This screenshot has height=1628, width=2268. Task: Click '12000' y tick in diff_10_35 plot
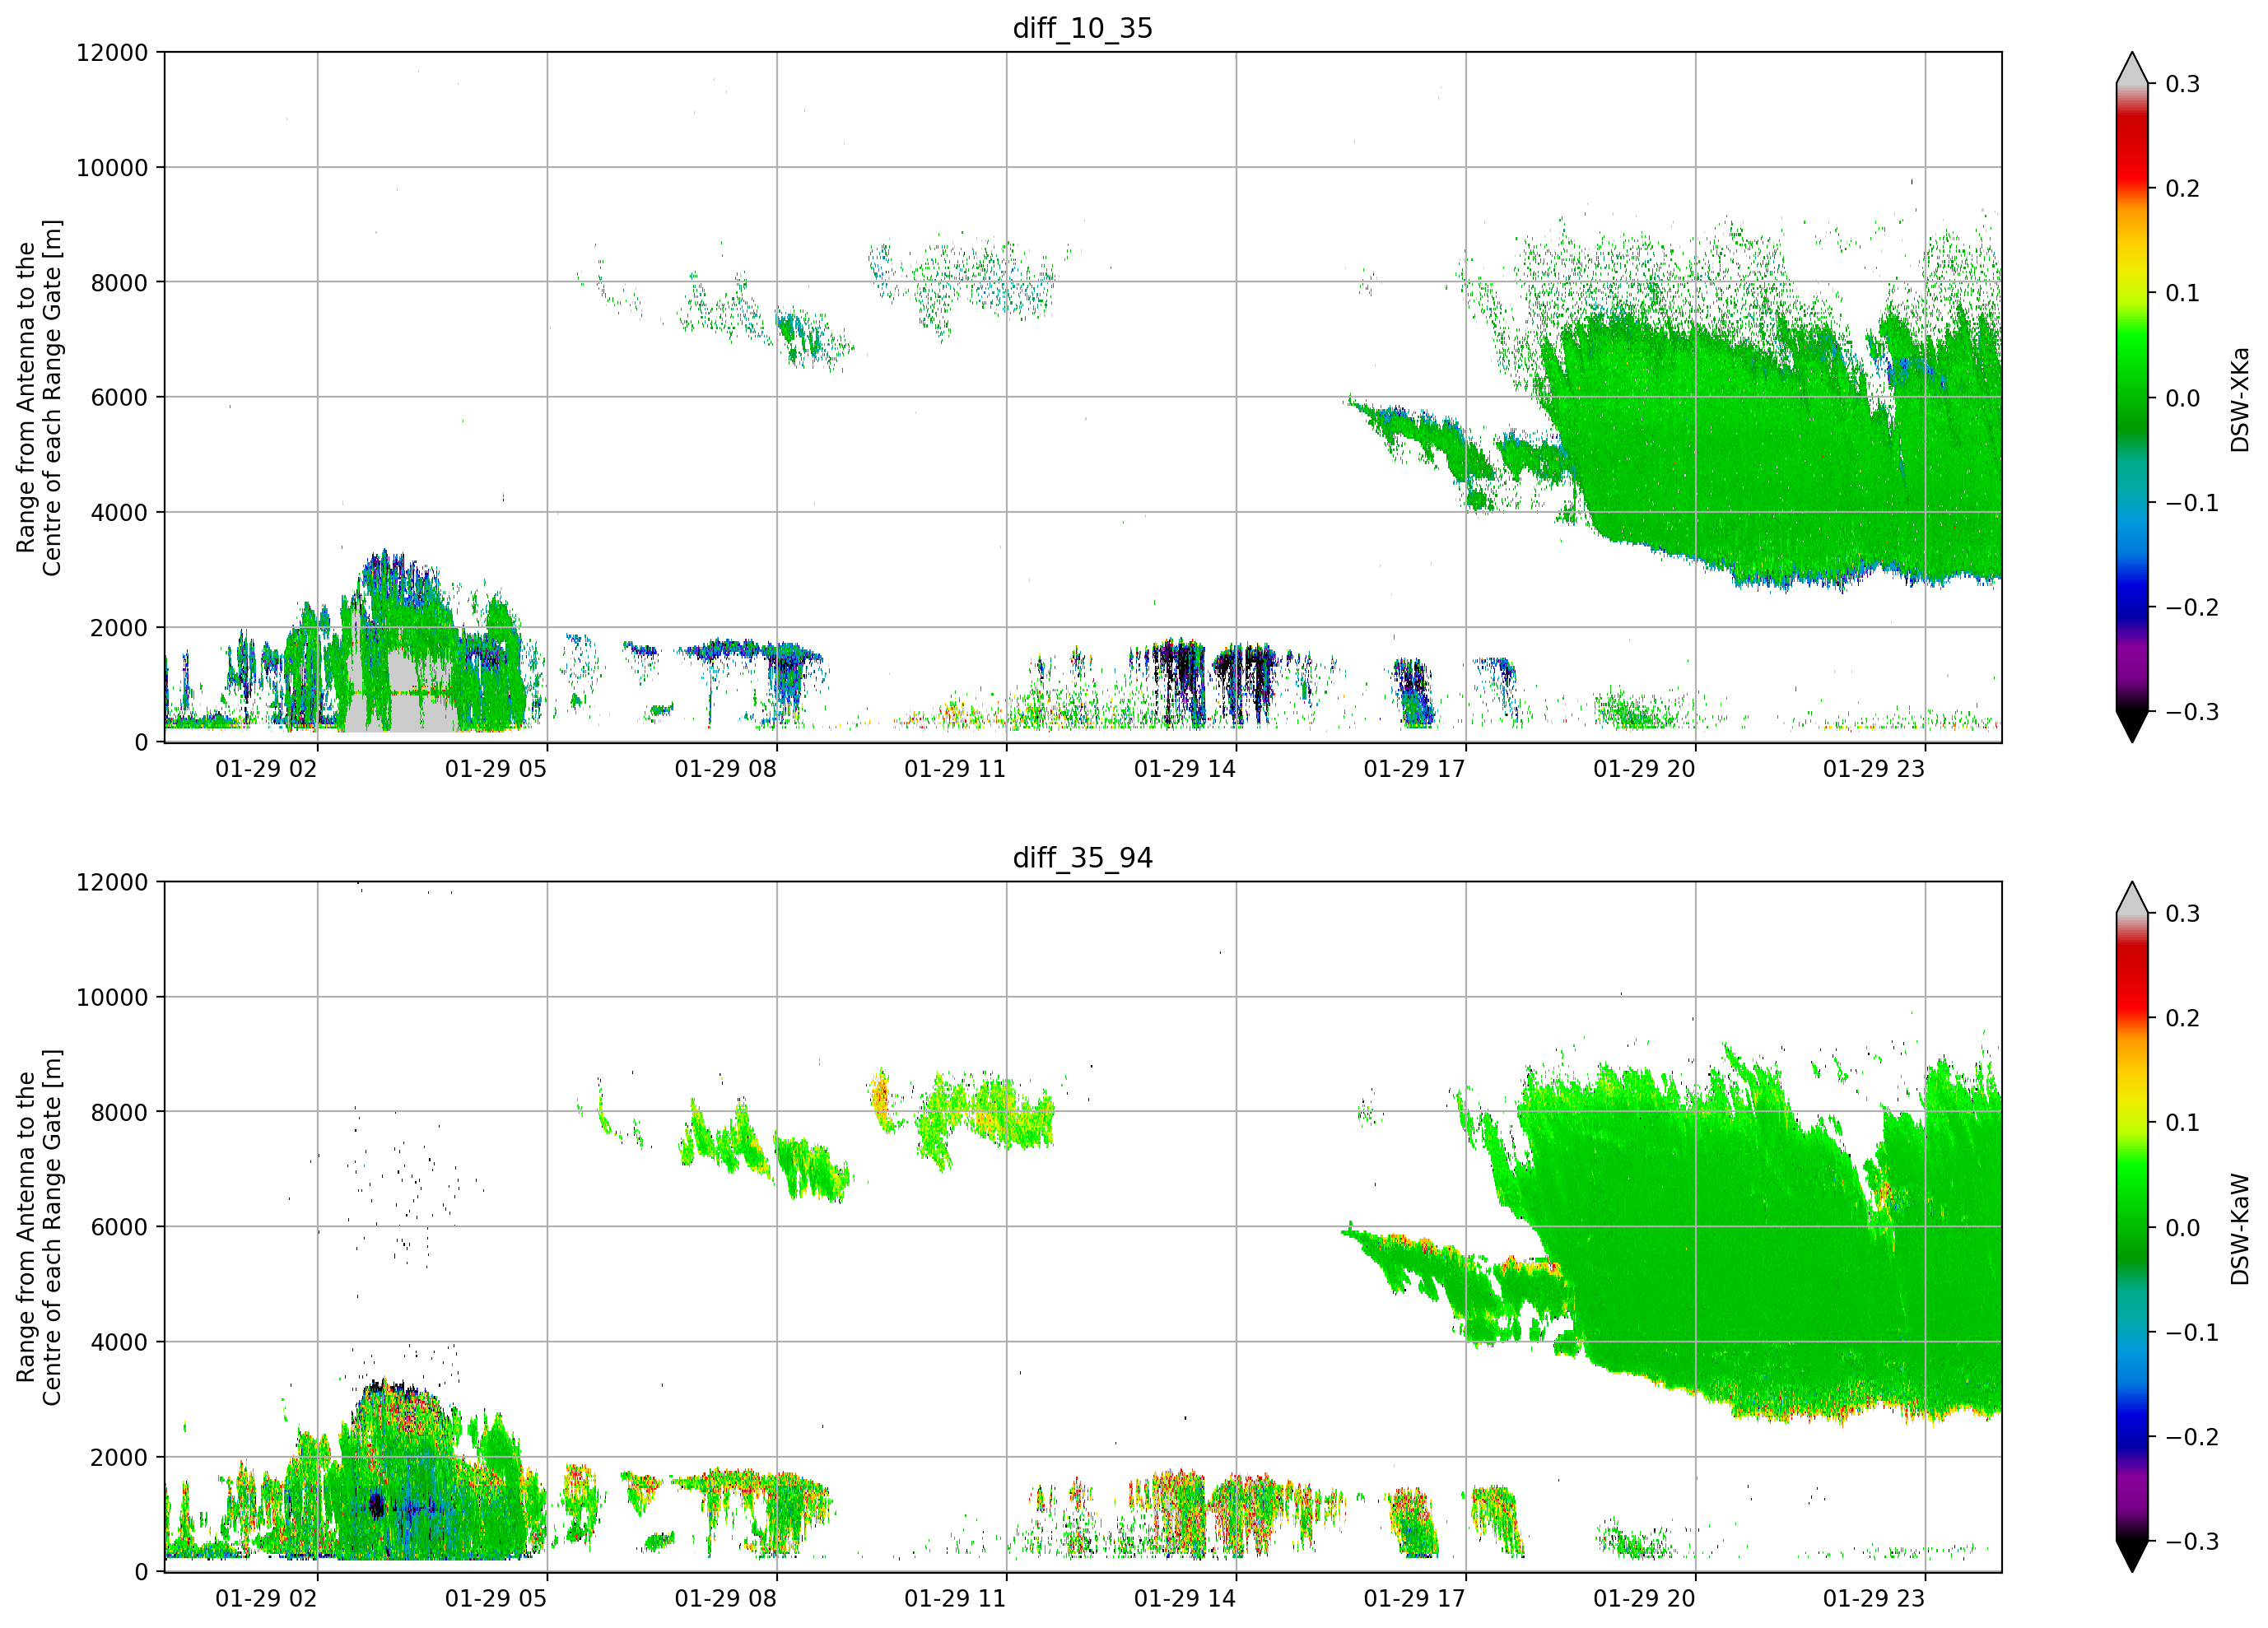[112, 52]
